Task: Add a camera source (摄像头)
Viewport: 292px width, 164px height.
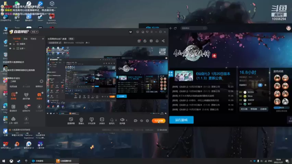Action: [x=81, y=121]
